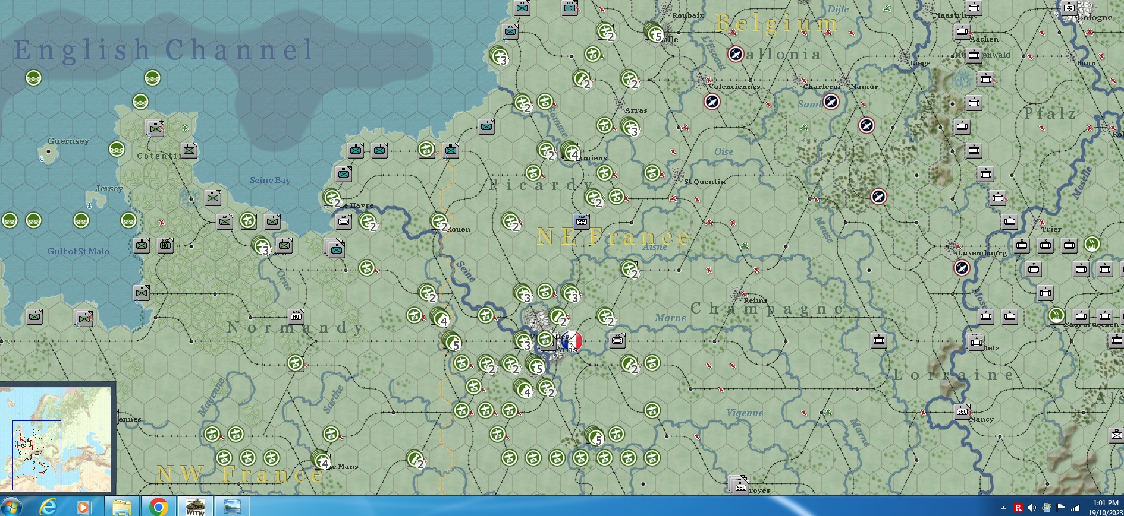Select the HQ counter in Normandy
1124x516 pixels.
click(x=296, y=316)
